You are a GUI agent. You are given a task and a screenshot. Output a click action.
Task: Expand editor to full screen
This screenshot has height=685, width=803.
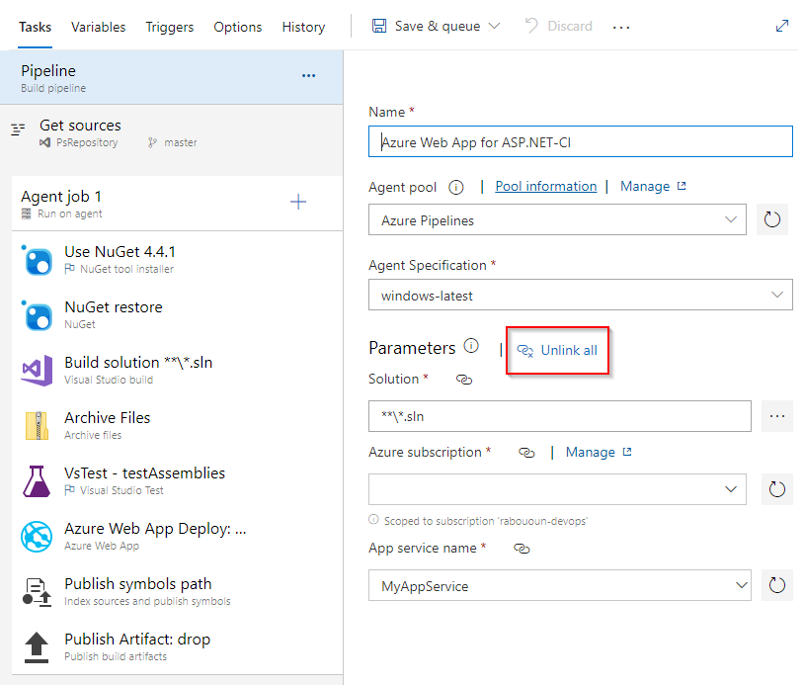[x=782, y=27]
